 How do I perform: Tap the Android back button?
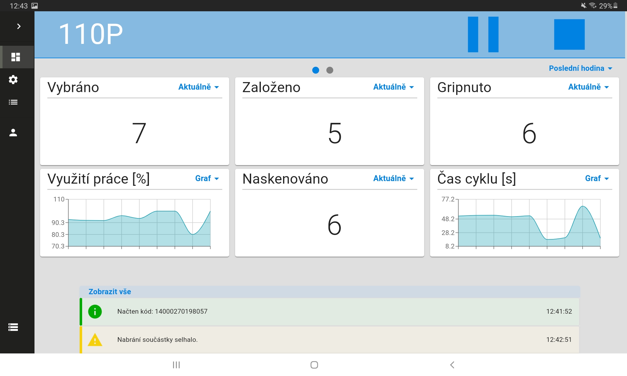tap(452, 365)
